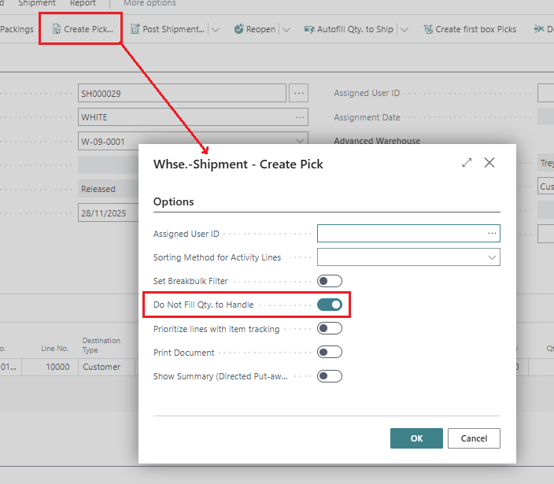Click the Create Pick toolbar icon
The width and height of the screenshot is (554, 484).
tap(57, 29)
